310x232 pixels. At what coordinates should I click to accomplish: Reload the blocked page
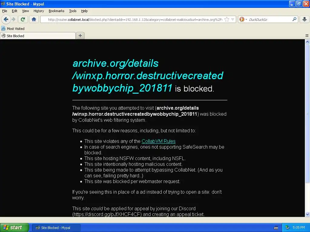tap(23, 19)
